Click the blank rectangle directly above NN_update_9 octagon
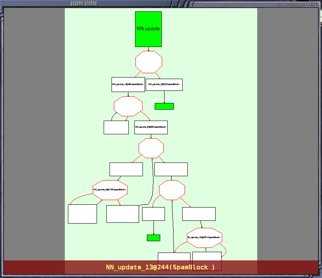The height and width of the screenshot is (278, 322). pos(126,169)
